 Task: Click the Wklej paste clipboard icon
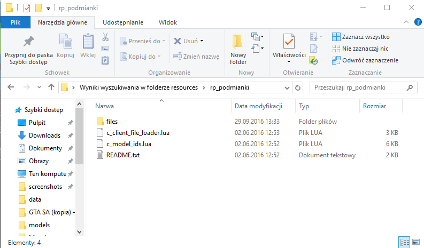click(x=88, y=42)
